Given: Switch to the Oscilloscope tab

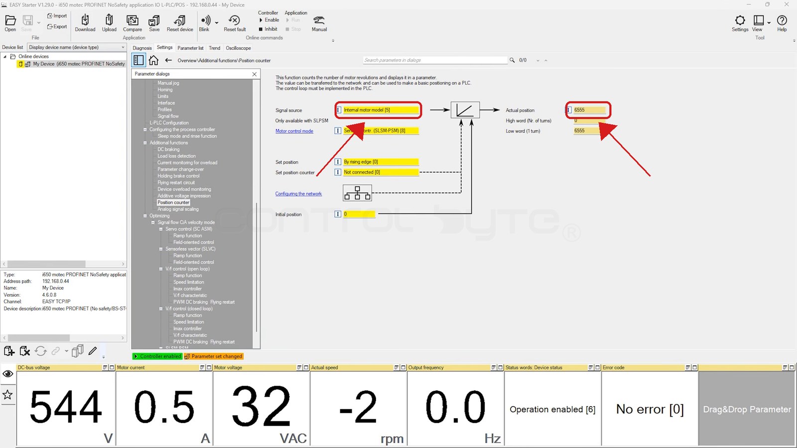Looking at the screenshot, I should [238, 48].
